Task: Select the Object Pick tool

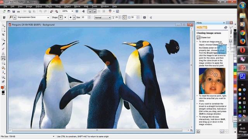Action: point(3,25)
